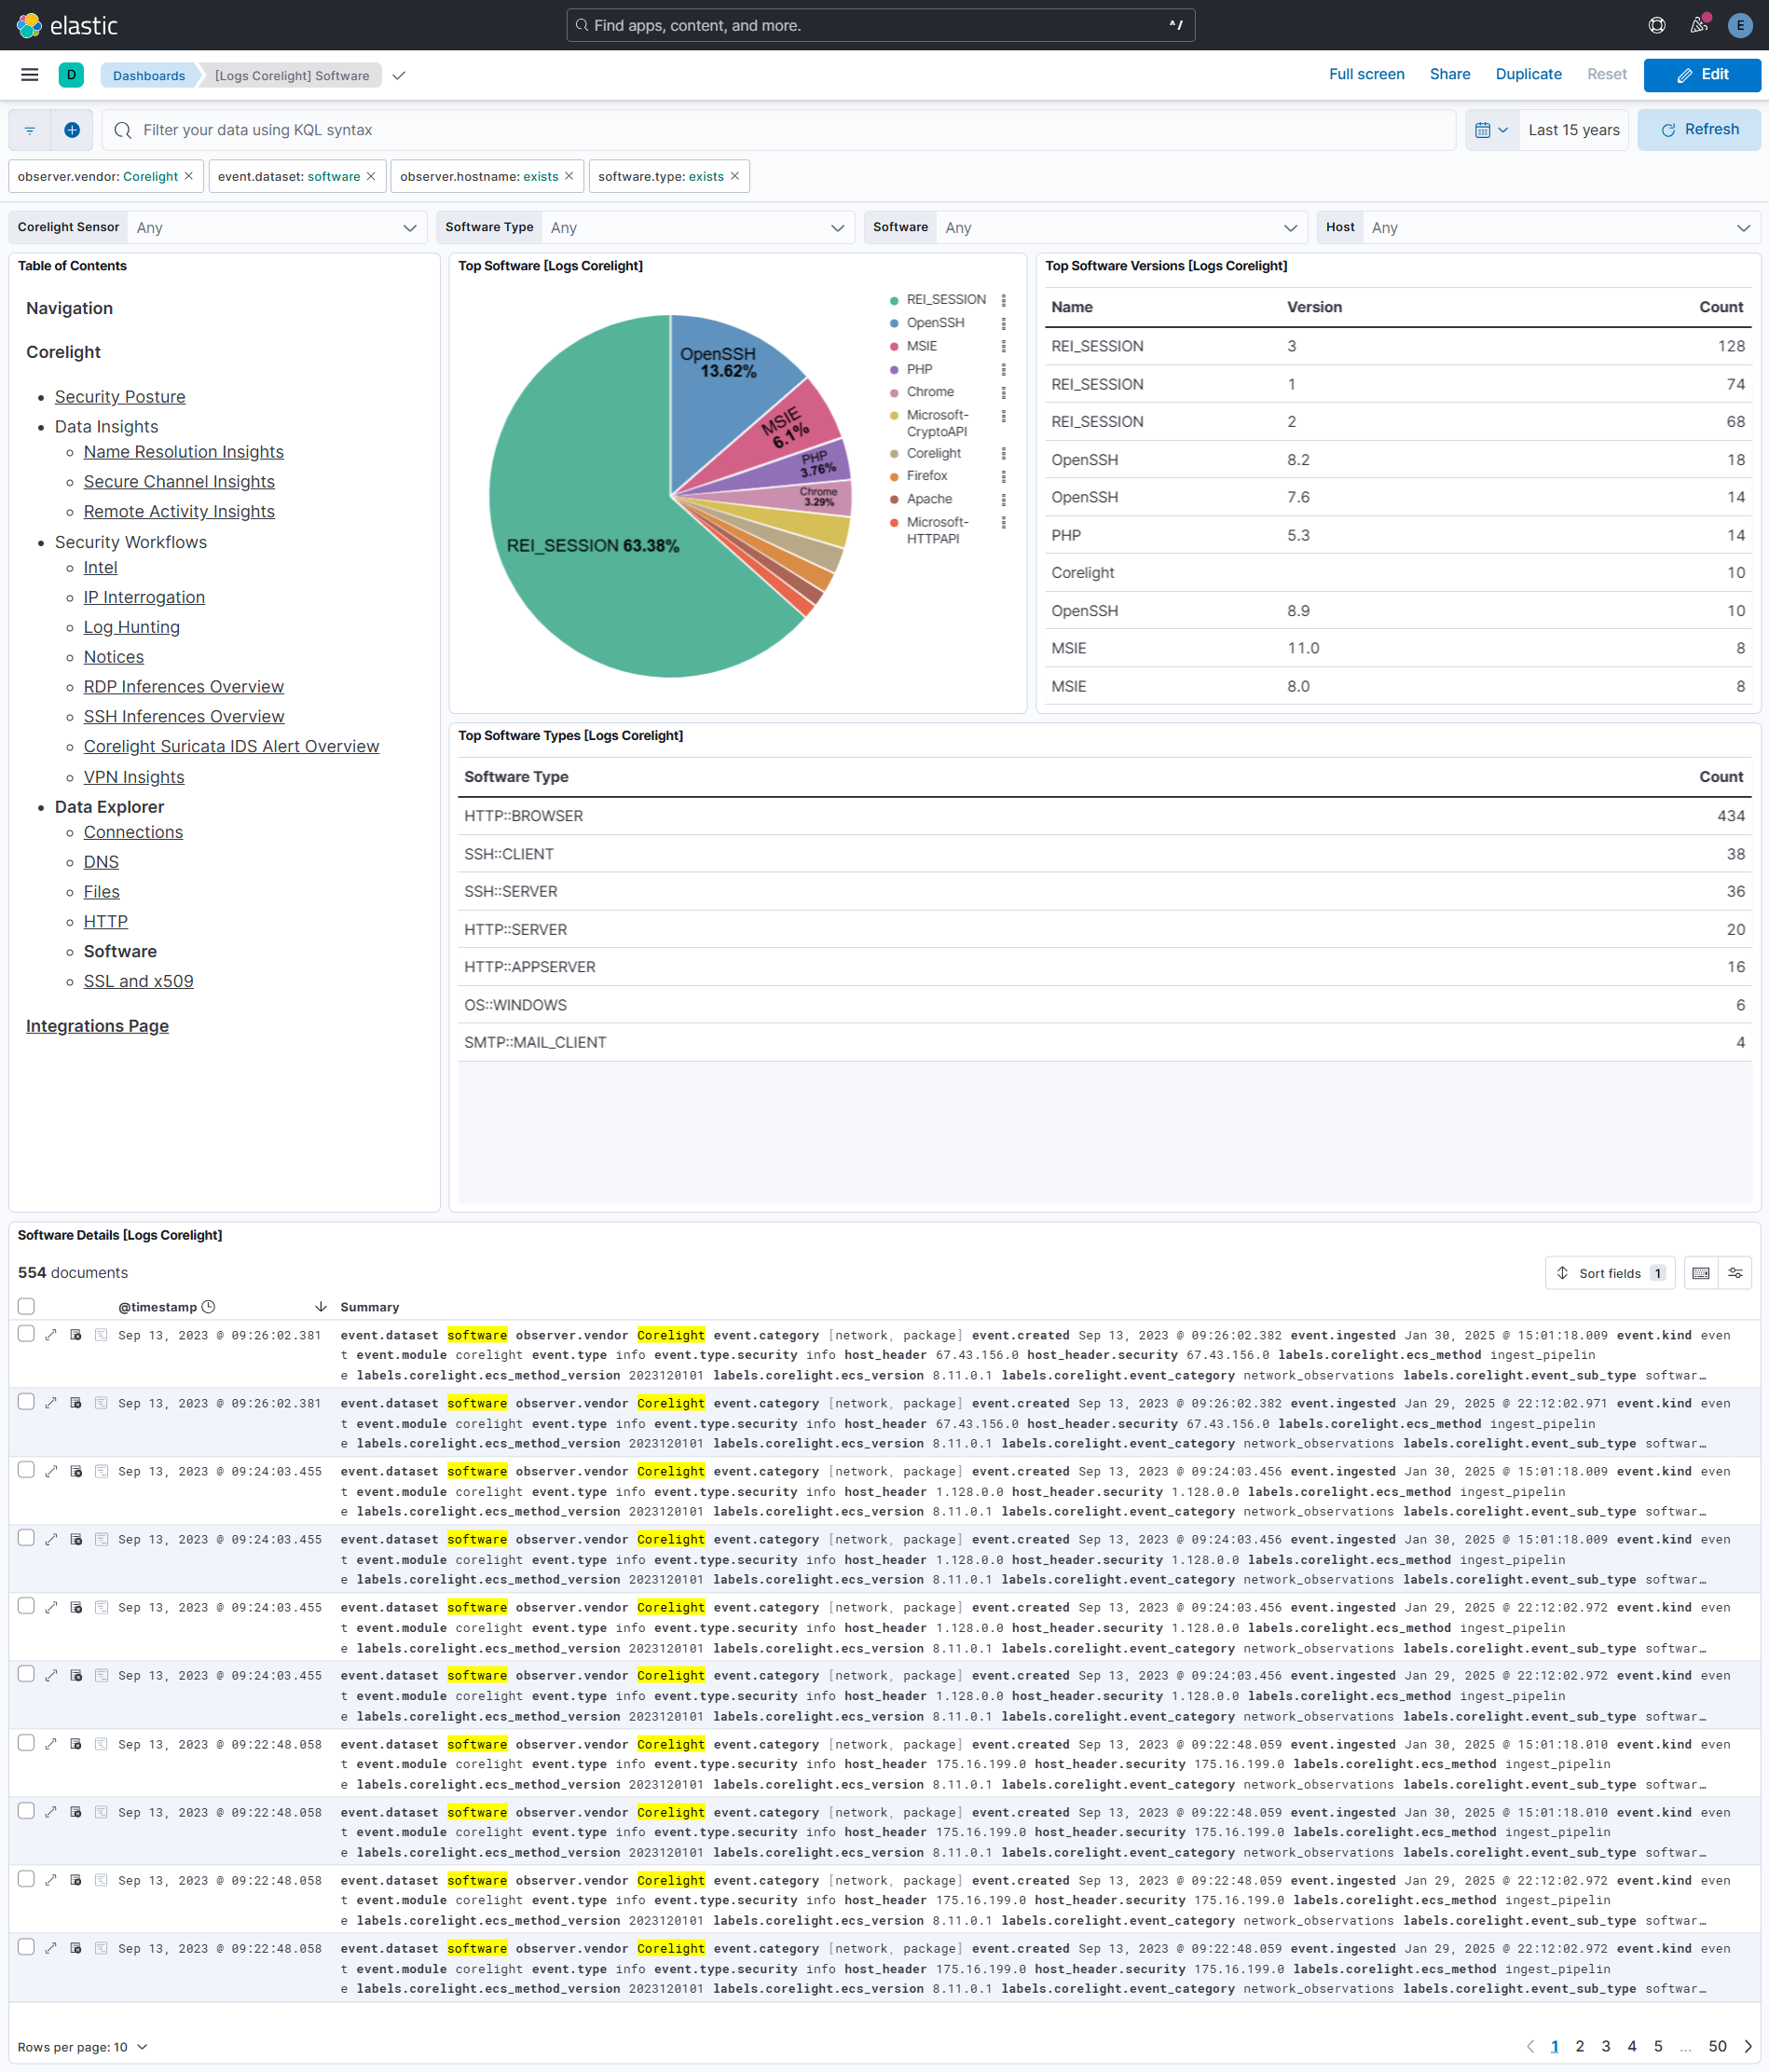Open the notifications bell icon

click(x=1697, y=25)
